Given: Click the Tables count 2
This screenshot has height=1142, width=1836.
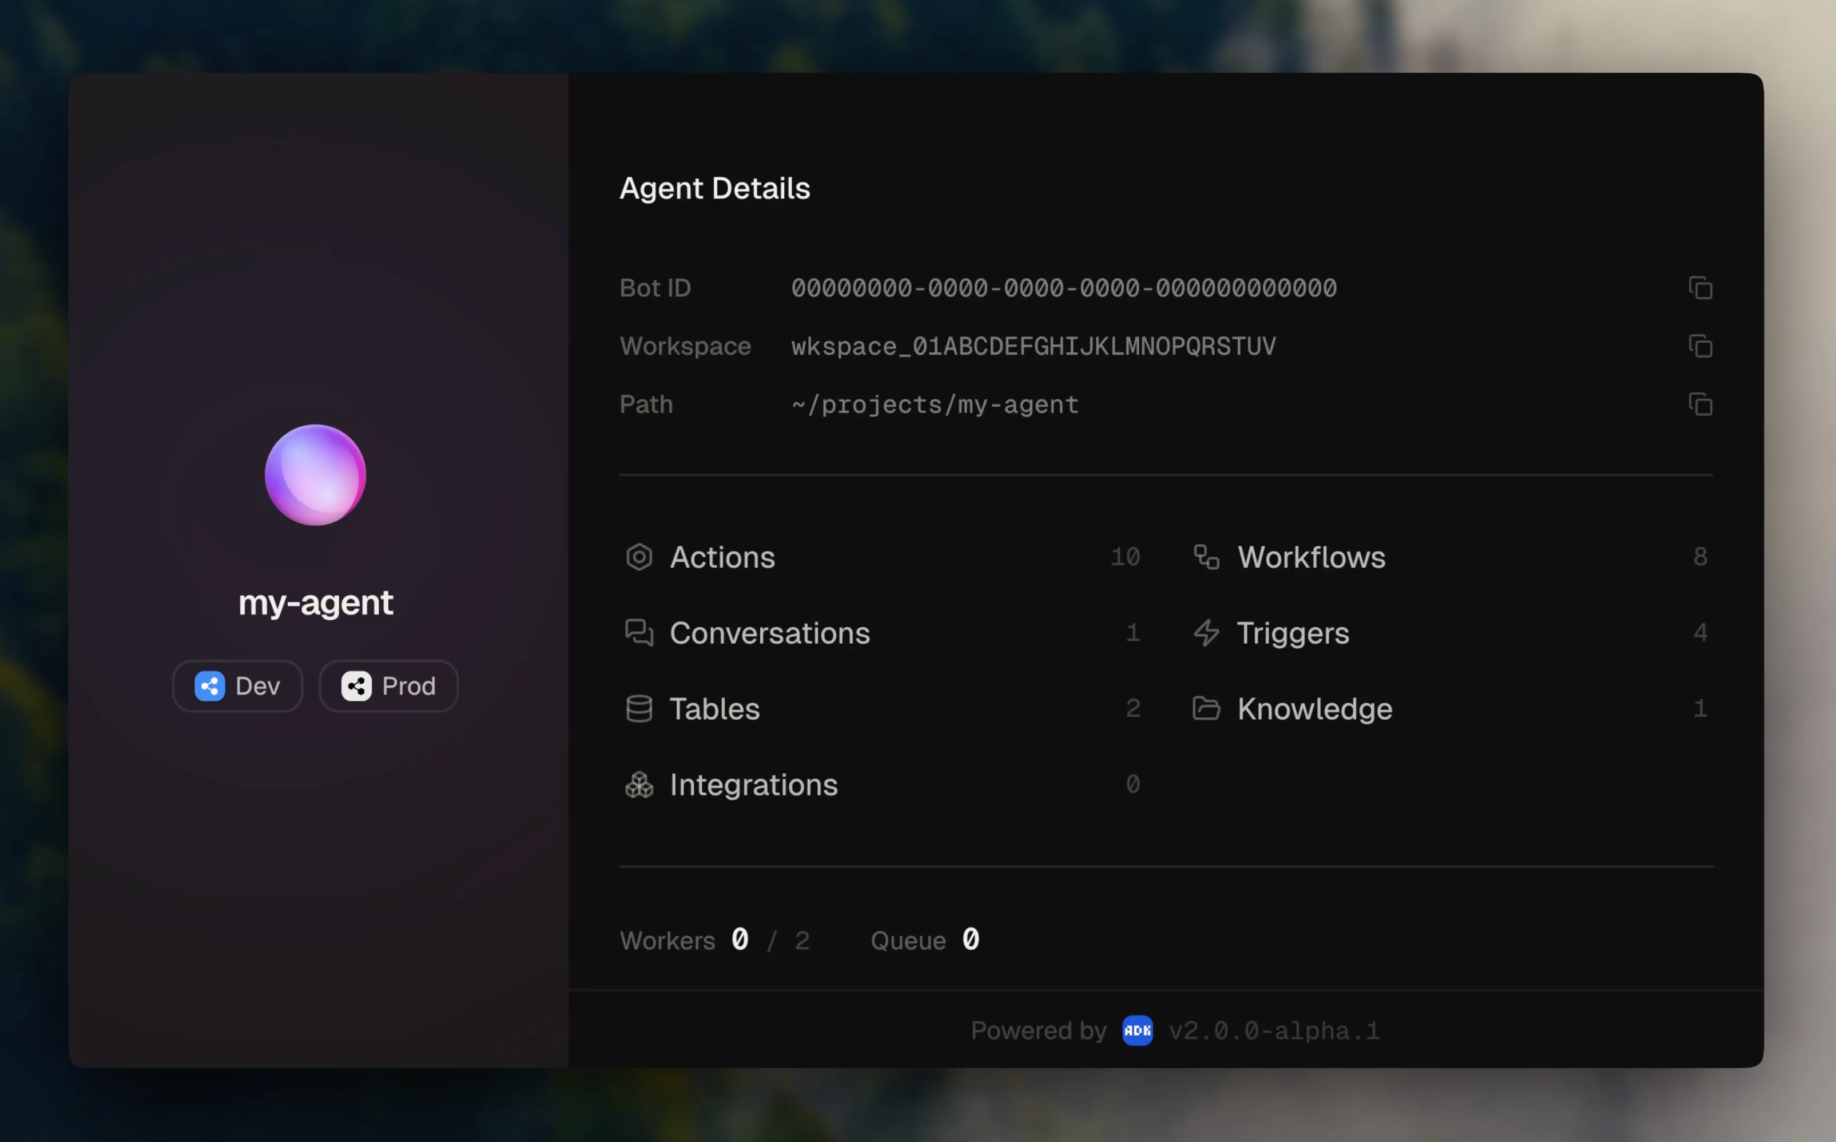Looking at the screenshot, I should point(1132,708).
